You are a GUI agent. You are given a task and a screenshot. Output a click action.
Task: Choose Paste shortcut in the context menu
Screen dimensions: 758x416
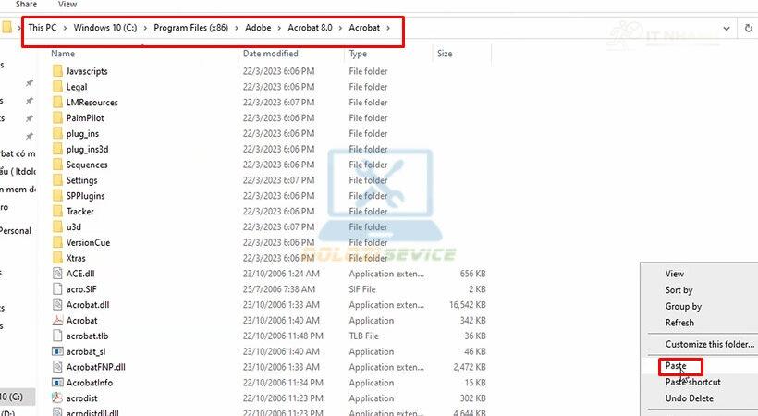click(x=692, y=382)
